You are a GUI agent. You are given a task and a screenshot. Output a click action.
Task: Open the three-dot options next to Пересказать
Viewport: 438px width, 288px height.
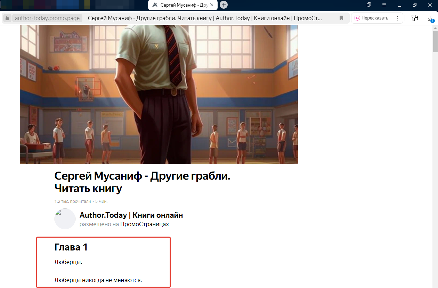[x=398, y=18]
